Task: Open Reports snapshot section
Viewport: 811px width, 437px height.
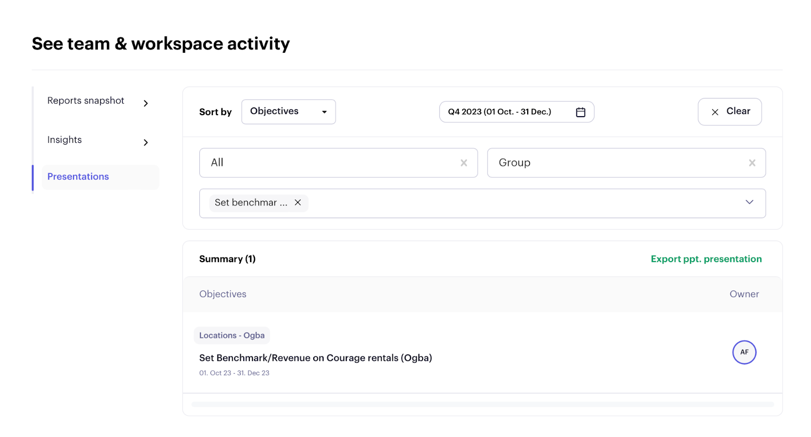Action: (86, 100)
